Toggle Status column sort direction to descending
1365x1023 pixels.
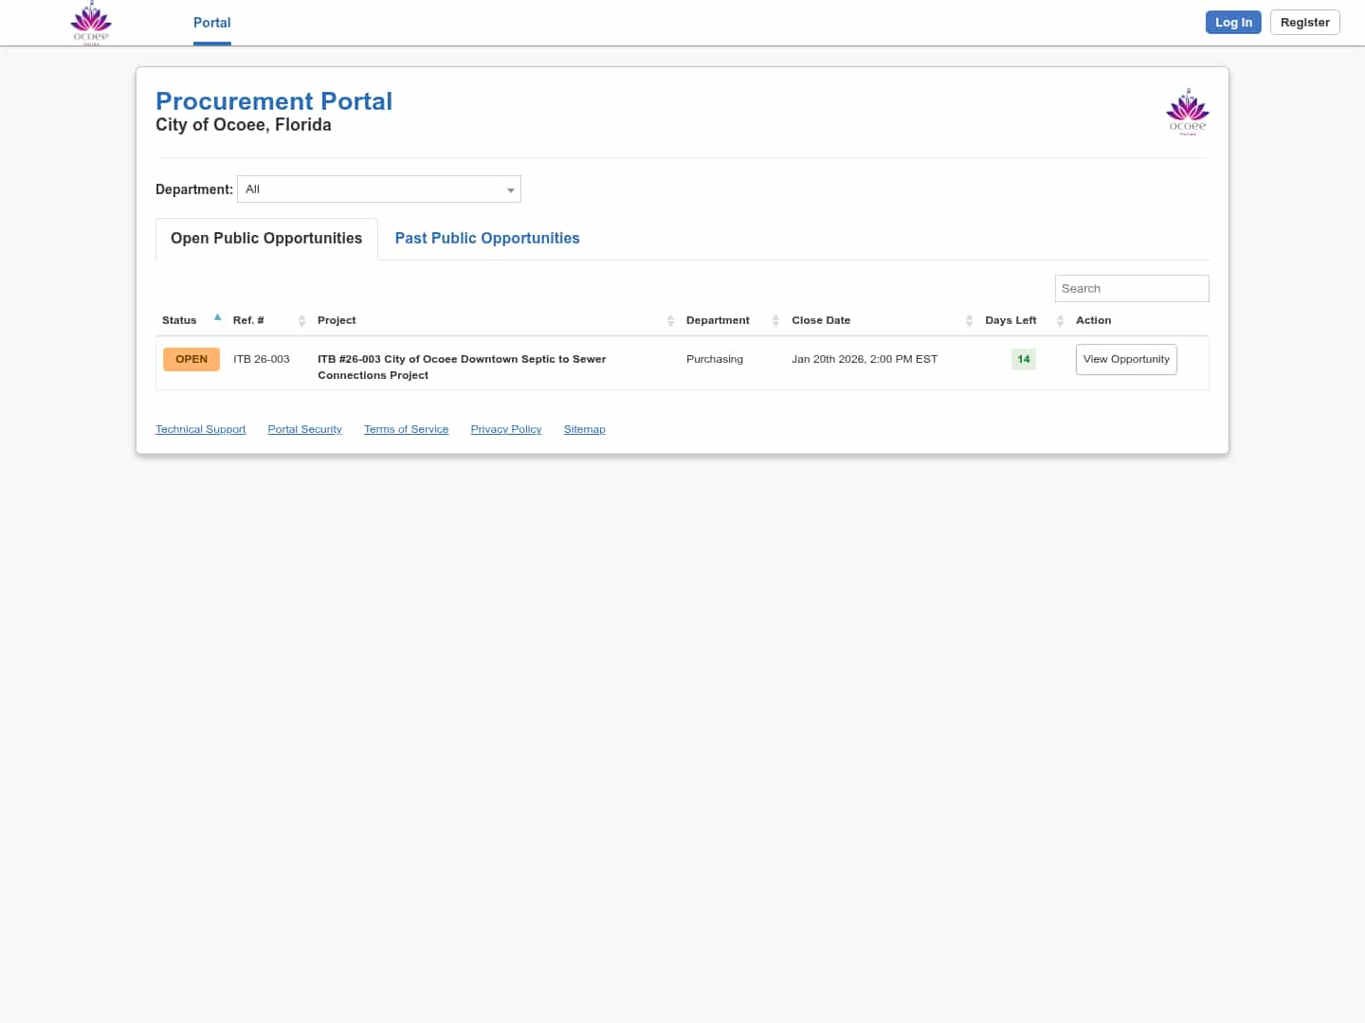pos(217,317)
